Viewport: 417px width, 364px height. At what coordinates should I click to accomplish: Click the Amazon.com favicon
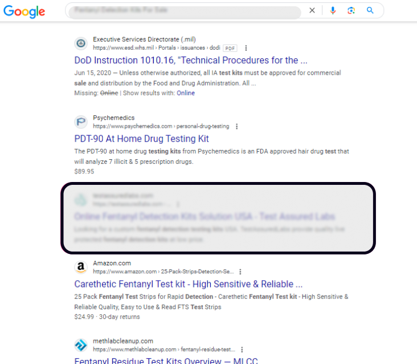click(81, 267)
